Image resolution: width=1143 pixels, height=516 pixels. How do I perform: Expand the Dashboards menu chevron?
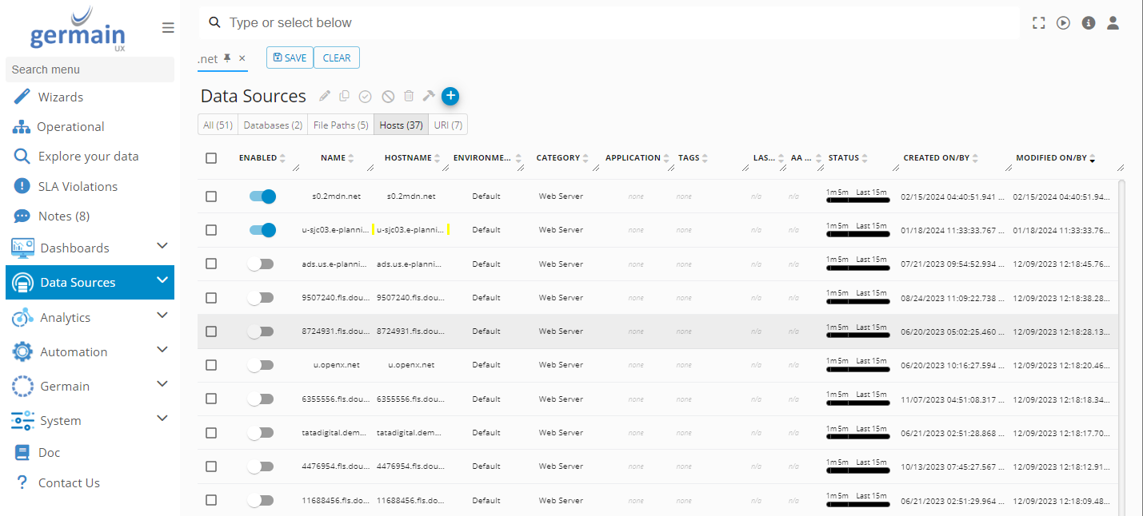(x=162, y=246)
